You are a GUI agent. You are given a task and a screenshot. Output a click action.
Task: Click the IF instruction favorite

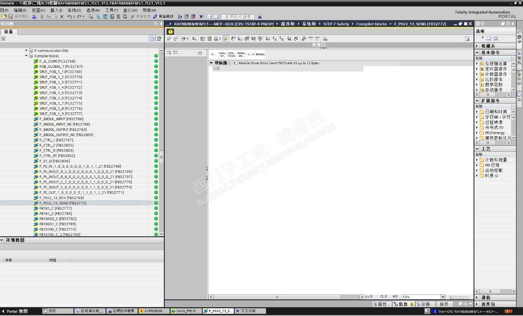pyautogui.click(x=213, y=54)
